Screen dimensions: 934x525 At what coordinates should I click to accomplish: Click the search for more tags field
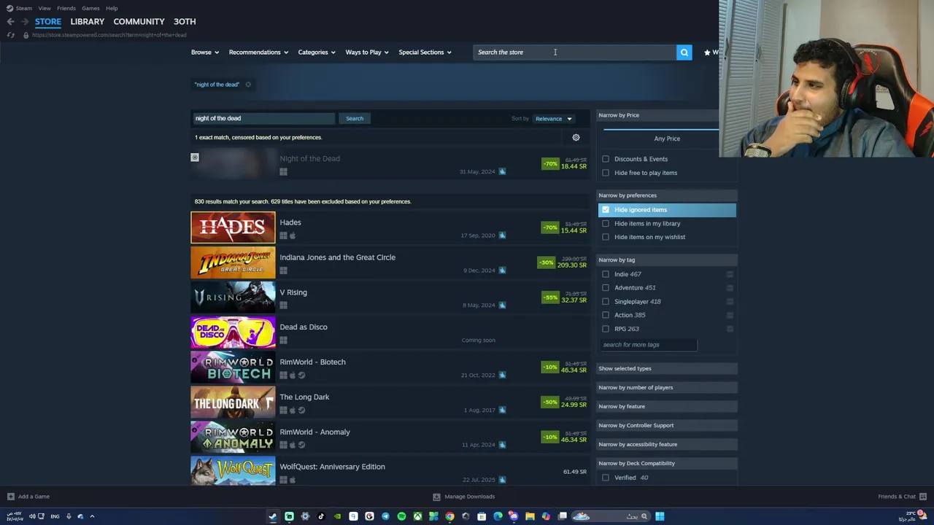[x=648, y=345]
